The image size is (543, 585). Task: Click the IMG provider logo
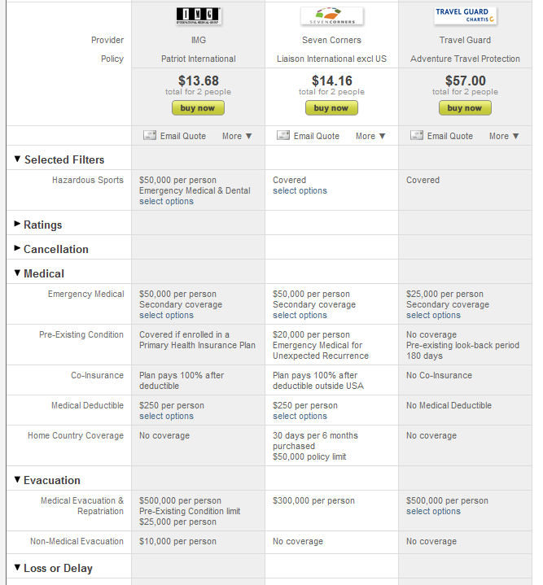199,16
